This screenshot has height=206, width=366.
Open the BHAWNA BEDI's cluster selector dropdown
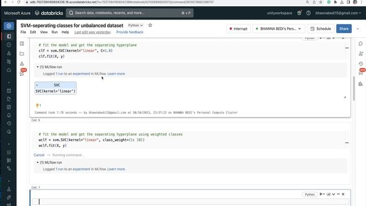click(279, 29)
